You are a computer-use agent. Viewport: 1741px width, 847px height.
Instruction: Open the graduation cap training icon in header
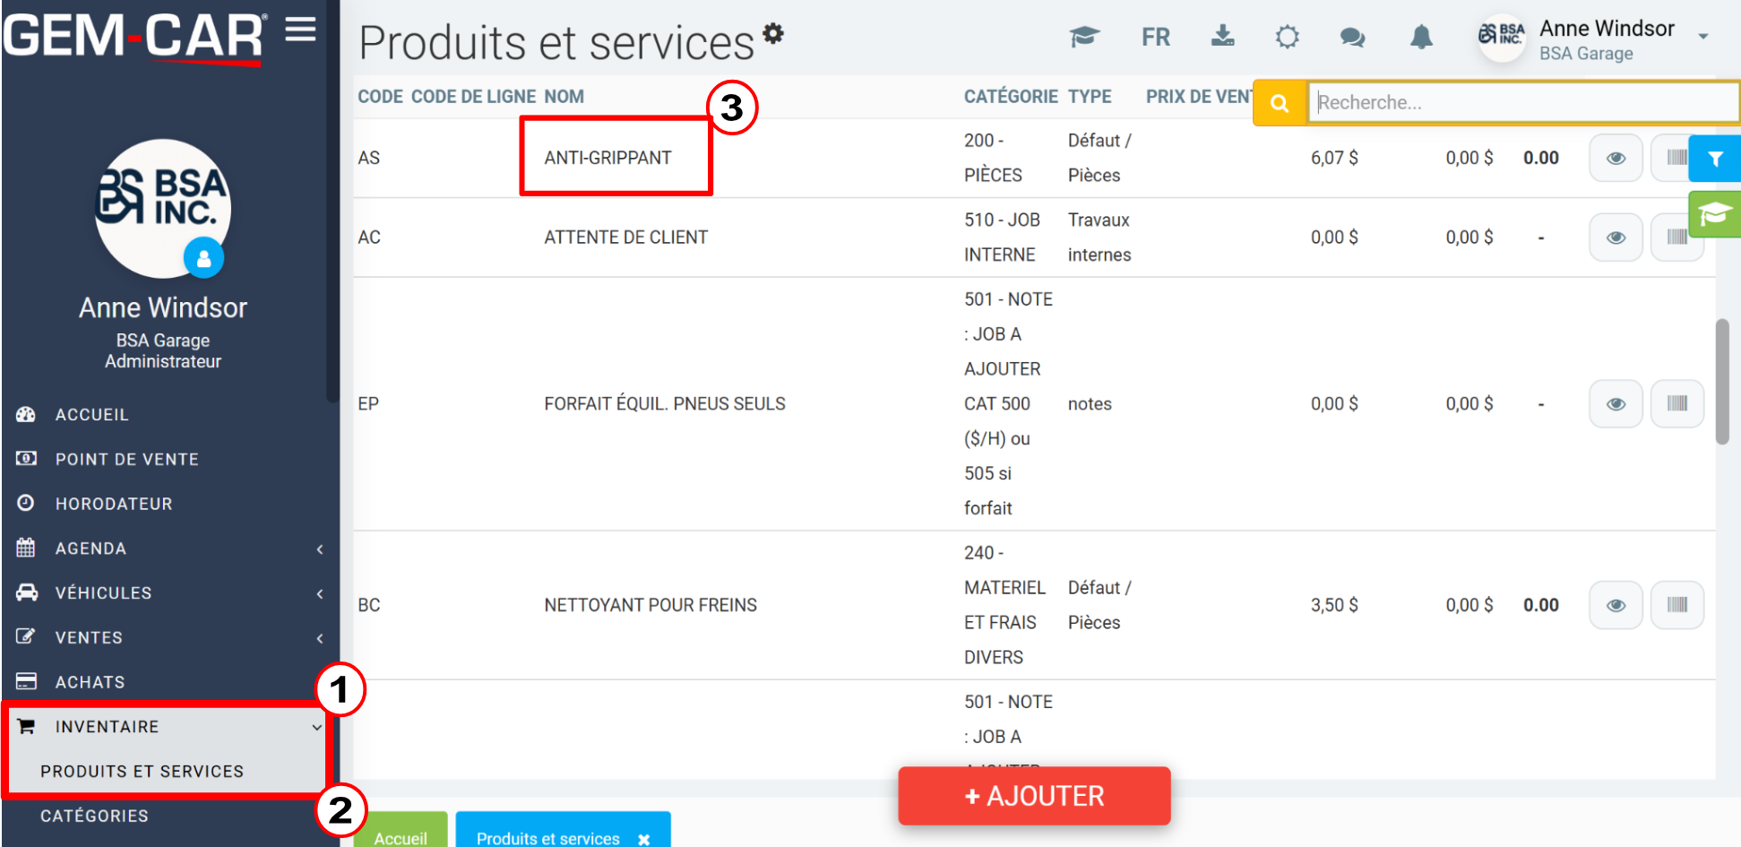click(x=1084, y=37)
